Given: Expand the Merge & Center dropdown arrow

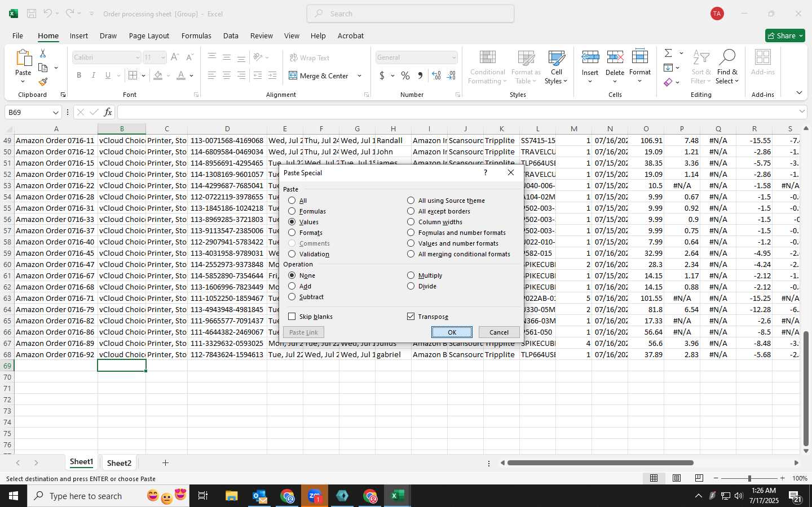Looking at the screenshot, I should coord(359,75).
